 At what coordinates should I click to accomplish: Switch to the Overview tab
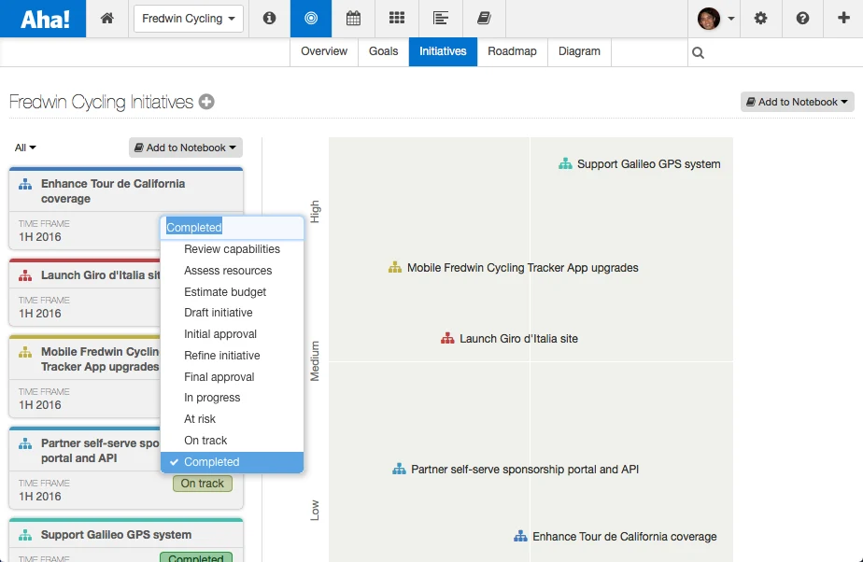click(323, 51)
